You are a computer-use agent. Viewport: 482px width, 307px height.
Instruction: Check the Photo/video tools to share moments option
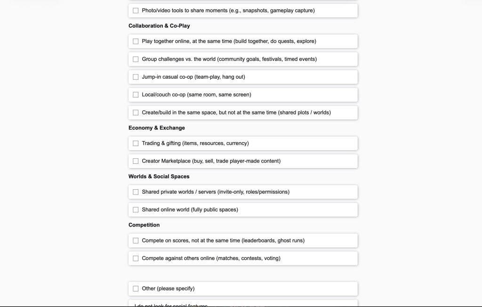[136, 10]
